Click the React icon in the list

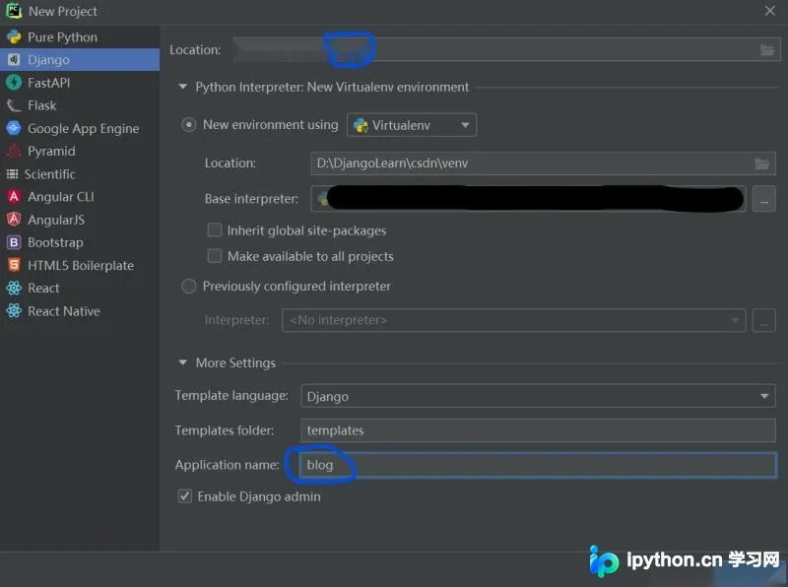[x=14, y=288]
